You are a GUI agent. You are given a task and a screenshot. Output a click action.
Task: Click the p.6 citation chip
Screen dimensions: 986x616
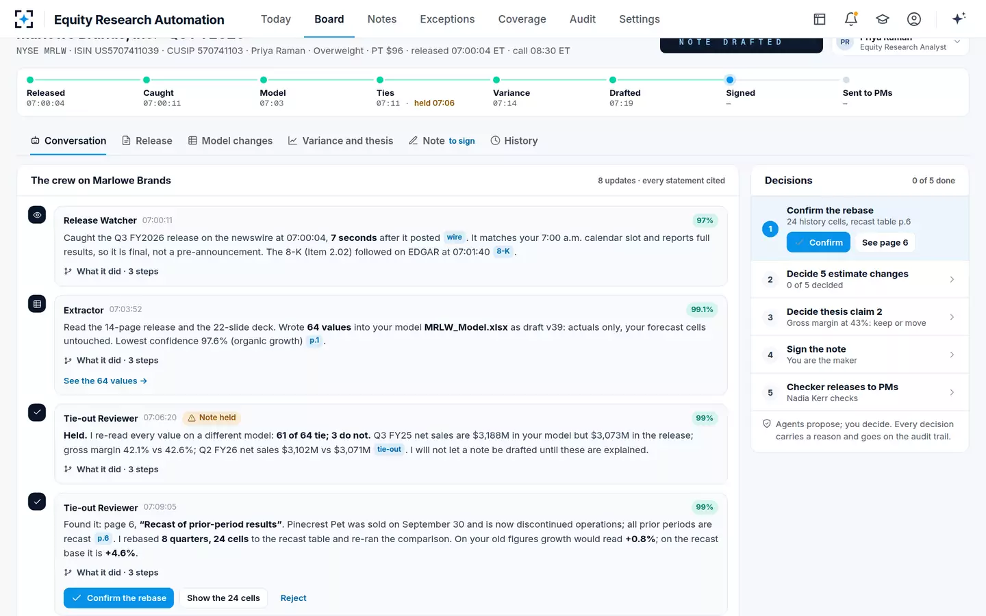coord(103,539)
